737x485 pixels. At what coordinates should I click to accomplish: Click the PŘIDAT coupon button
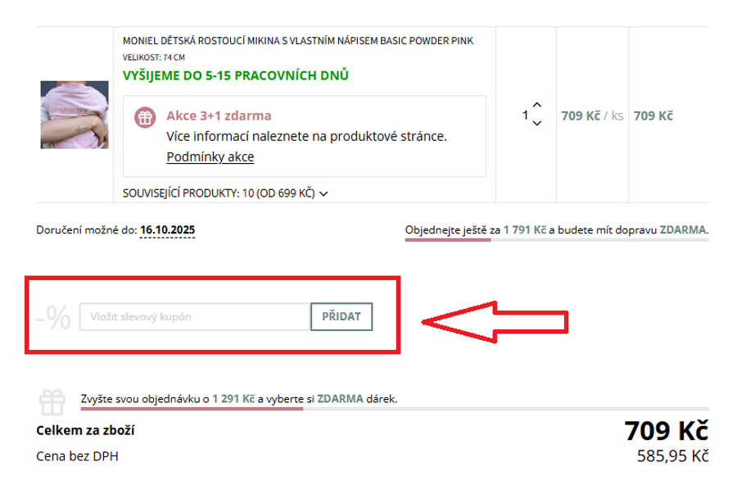click(x=341, y=316)
